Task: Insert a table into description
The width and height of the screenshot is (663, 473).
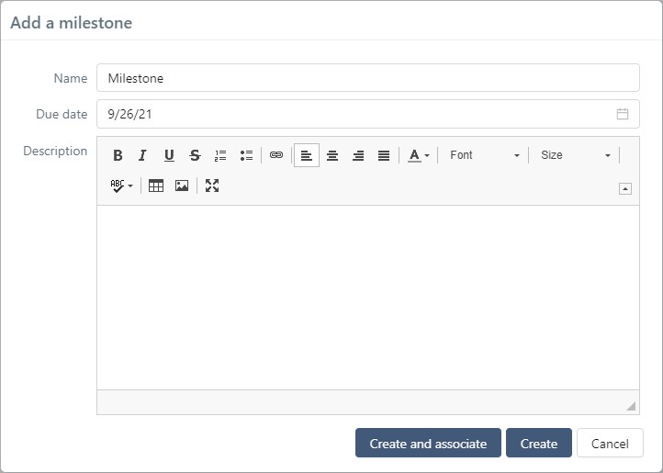Action: click(x=156, y=186)
